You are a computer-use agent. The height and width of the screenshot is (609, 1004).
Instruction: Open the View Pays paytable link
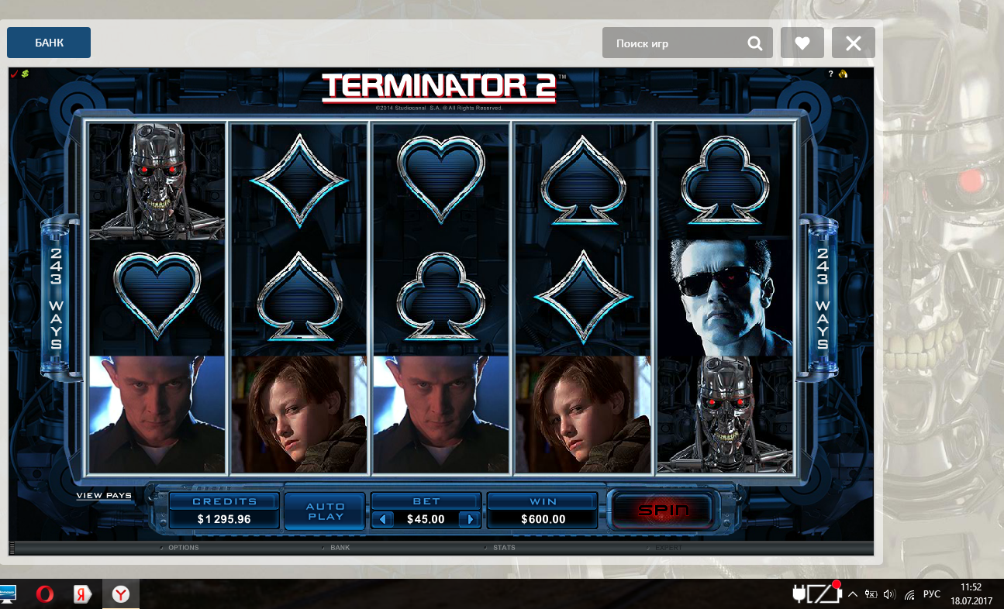pyautogui.click(x=104, y=496)
